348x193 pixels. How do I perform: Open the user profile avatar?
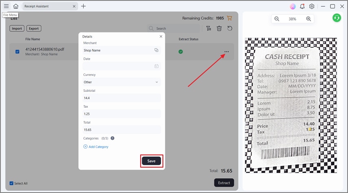pyautogui.click(x=293, y=6)
